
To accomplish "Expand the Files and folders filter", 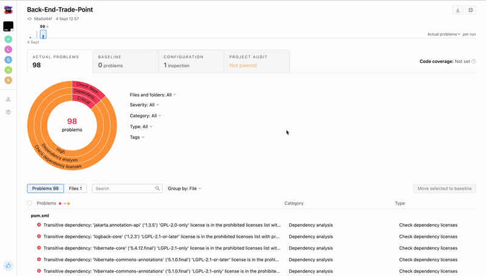I will tap(153, 95).
